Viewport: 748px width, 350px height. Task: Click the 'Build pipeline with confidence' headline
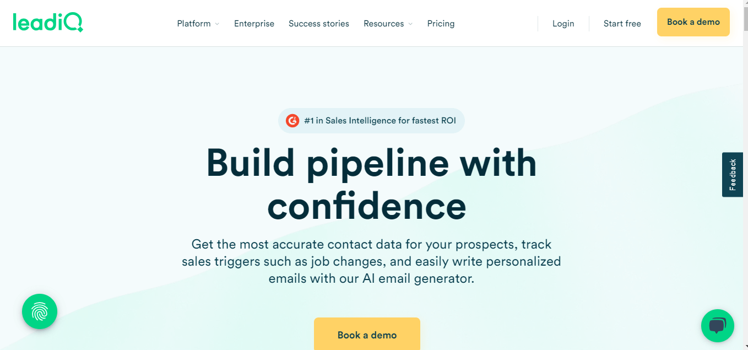click(x=371, y=184)
